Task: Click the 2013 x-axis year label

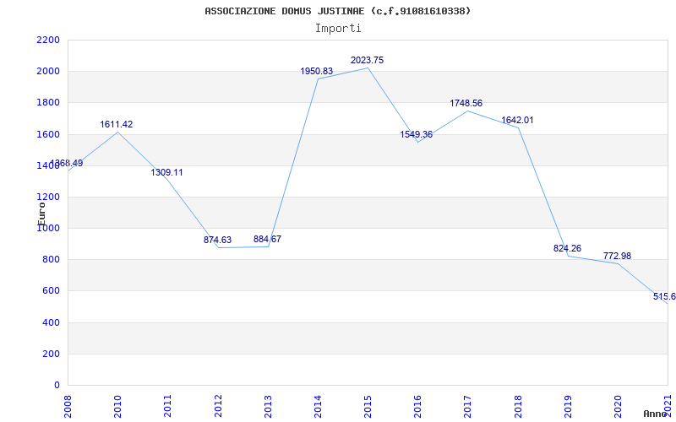Action: point(268,406)
